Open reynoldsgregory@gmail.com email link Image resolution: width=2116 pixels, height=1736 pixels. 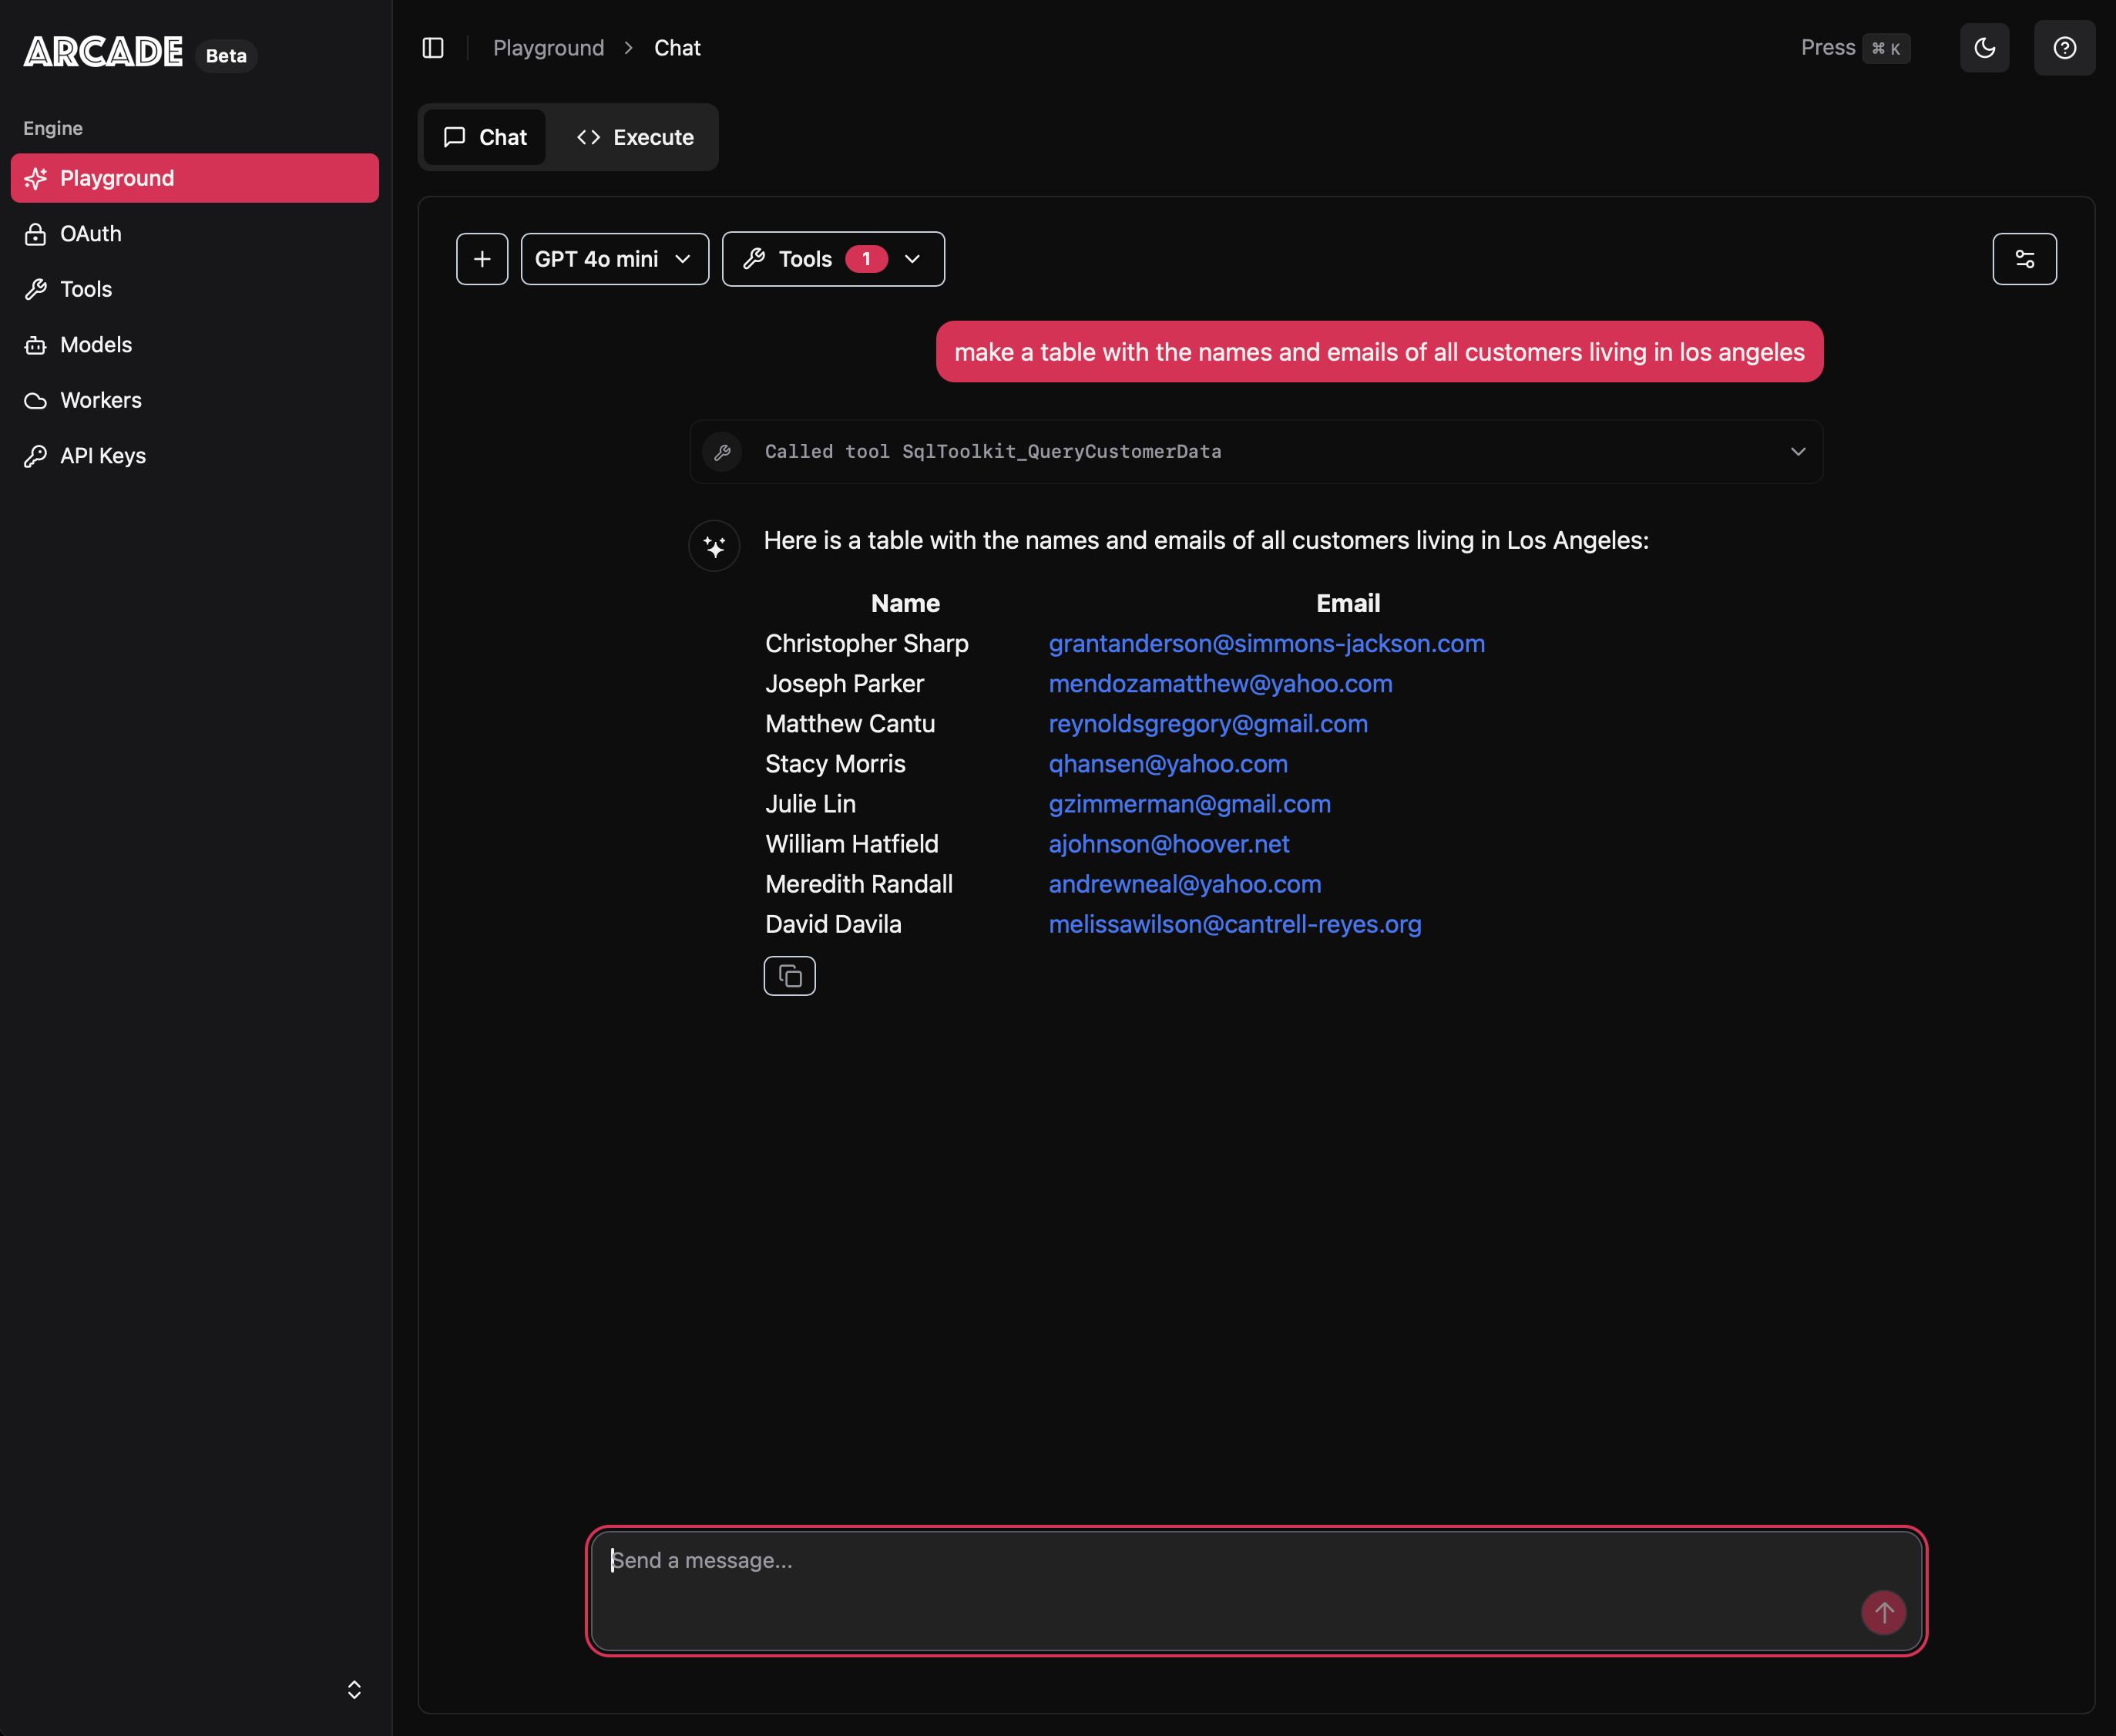pos(1208,724)
